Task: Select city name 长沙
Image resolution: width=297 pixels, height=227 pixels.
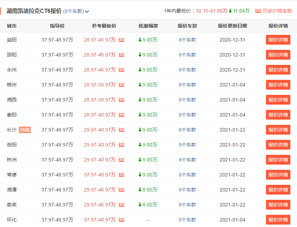Action: [x=12, y=130]
